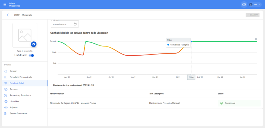Click the Intervalo date range input
Viewport: 265px width, 128px height.
click(x=61, y=24)
